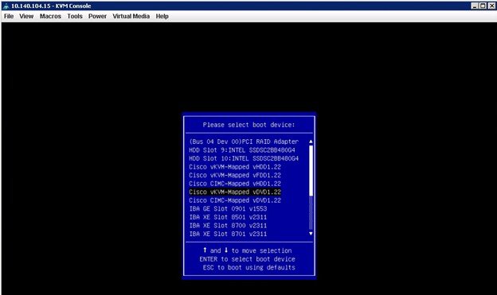Image resolution: width=497 pixels, height=295 pixels.
Task: Select IBA XE Slot 8701 v2311 entry
Action: [x=228, y=234]
